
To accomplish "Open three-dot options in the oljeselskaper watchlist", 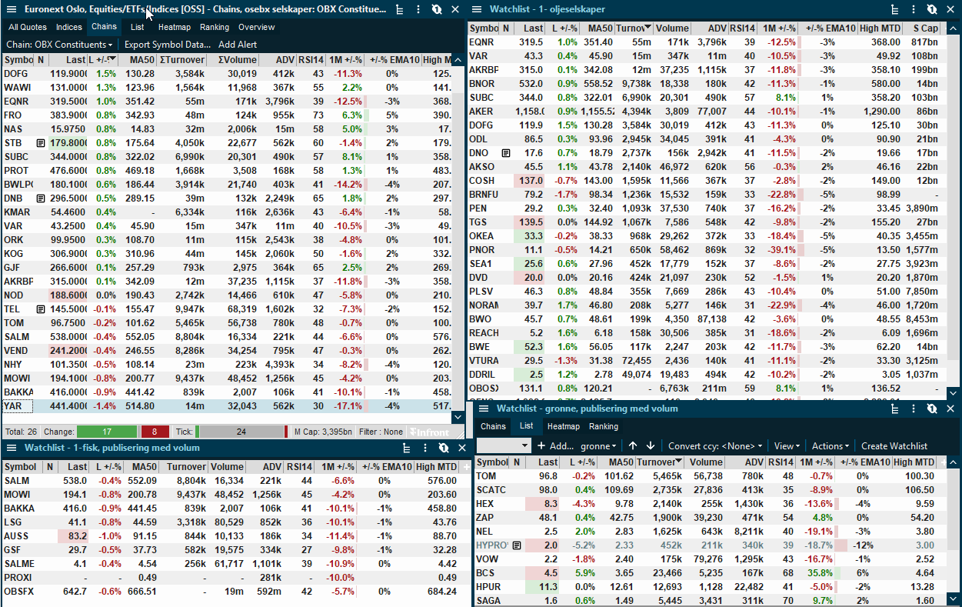I will (x=914, y=9).
